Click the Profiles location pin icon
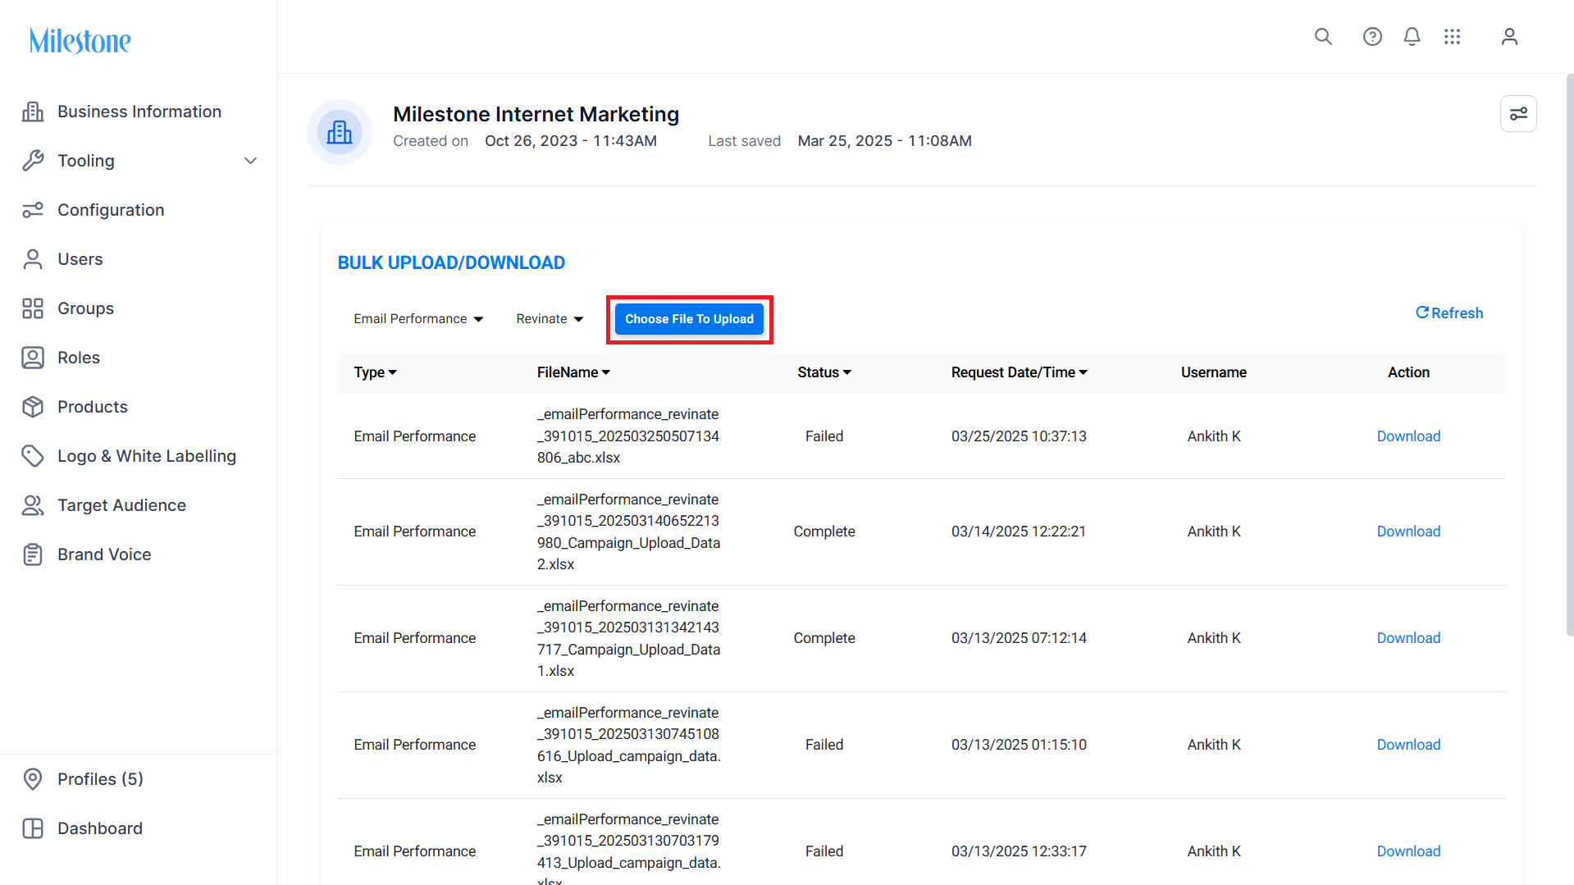Screen dimensions: 1574x885 click(x=33, y=779)
